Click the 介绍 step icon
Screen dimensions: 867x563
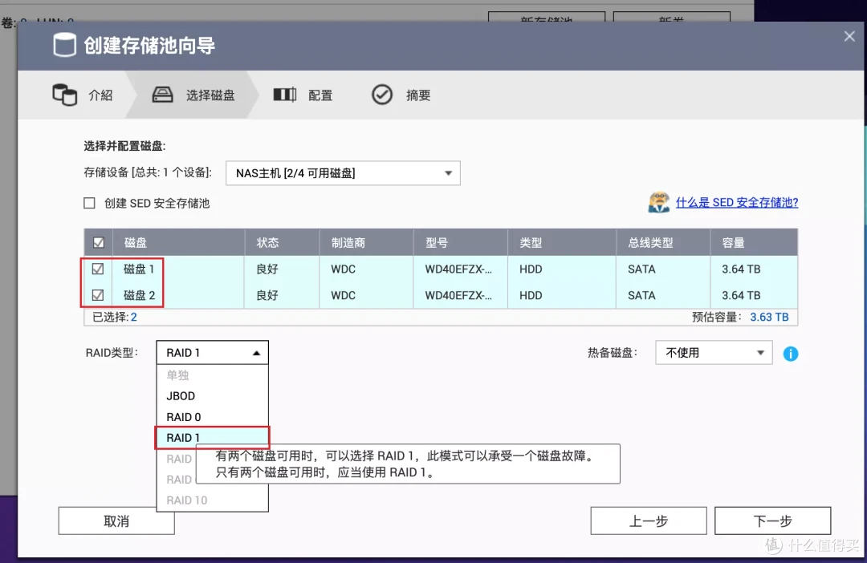pyautogui.click(x=64, y=95)
